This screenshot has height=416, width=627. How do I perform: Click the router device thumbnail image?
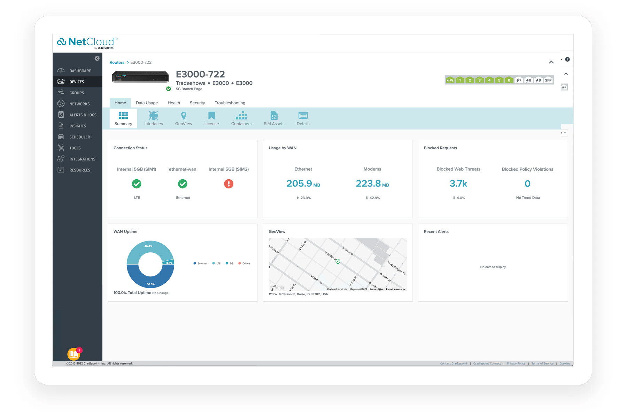point(140,77)
